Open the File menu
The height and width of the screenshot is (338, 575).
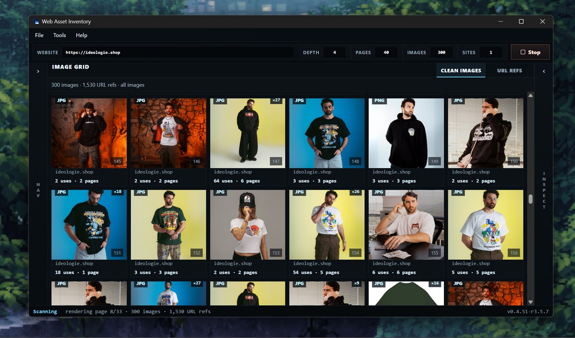click(39, 35)
